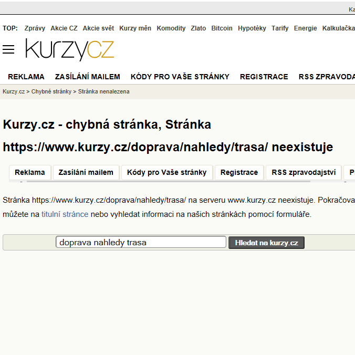The image size is (355, 355).
Task: Click the Kurzy.cz logo
Action: 70,49
